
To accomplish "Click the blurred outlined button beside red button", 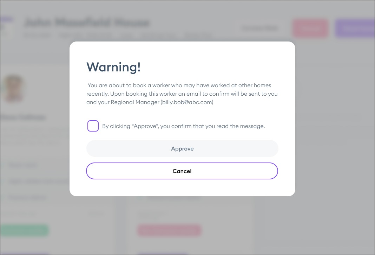I will [x=260, y=28].
